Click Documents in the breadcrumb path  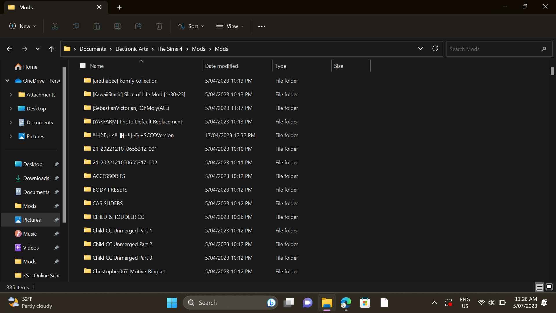(x=93, y=49)
